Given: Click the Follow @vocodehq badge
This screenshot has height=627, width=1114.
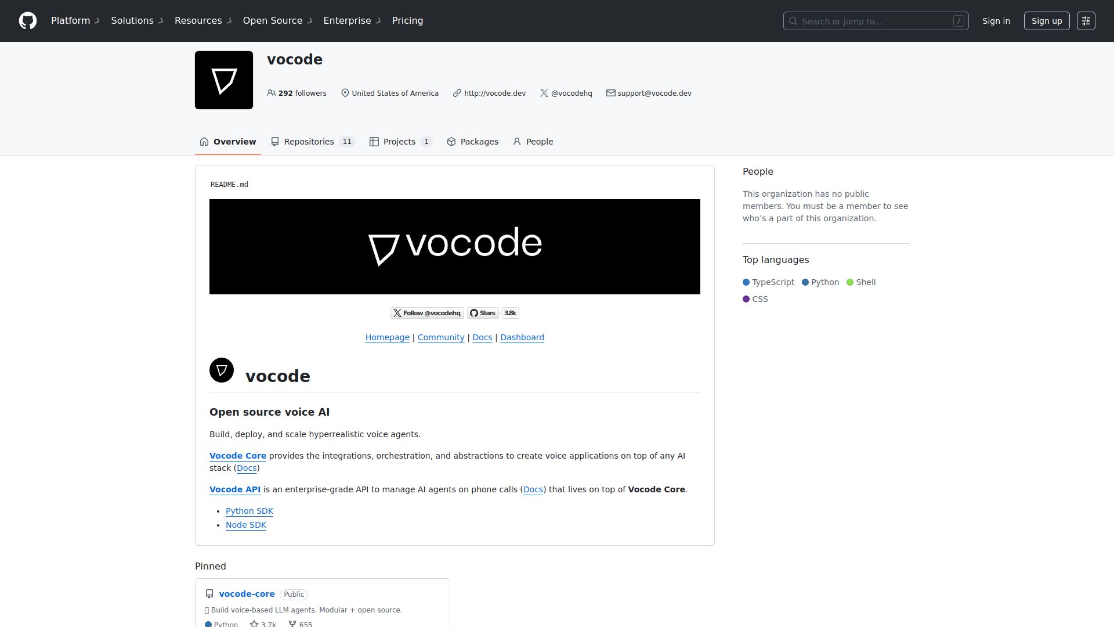Looking at the screenshot, I should click(x=427, y=313).
